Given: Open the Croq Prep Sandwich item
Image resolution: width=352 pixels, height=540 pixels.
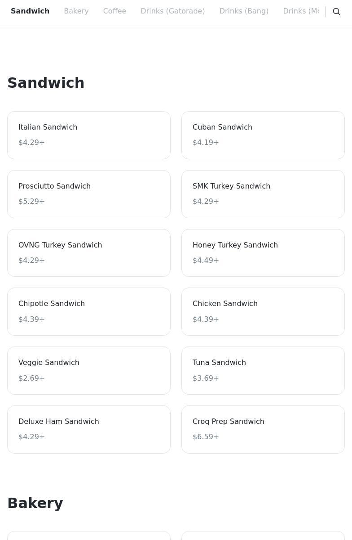Looking at the screenshot, I should [263, 429].
